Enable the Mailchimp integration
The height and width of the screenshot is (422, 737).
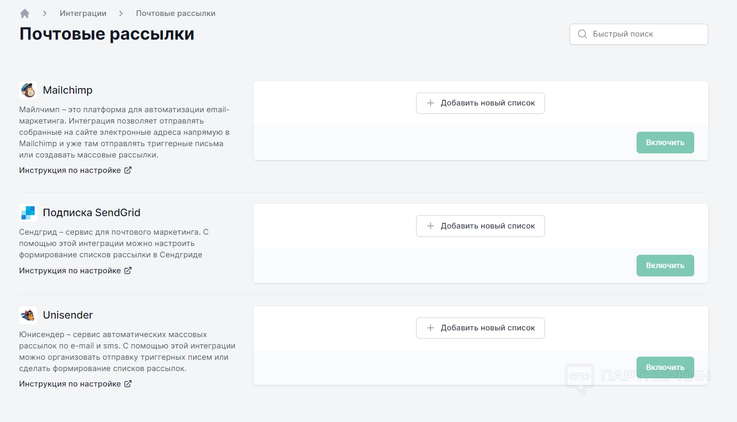[x=665, y=143]
